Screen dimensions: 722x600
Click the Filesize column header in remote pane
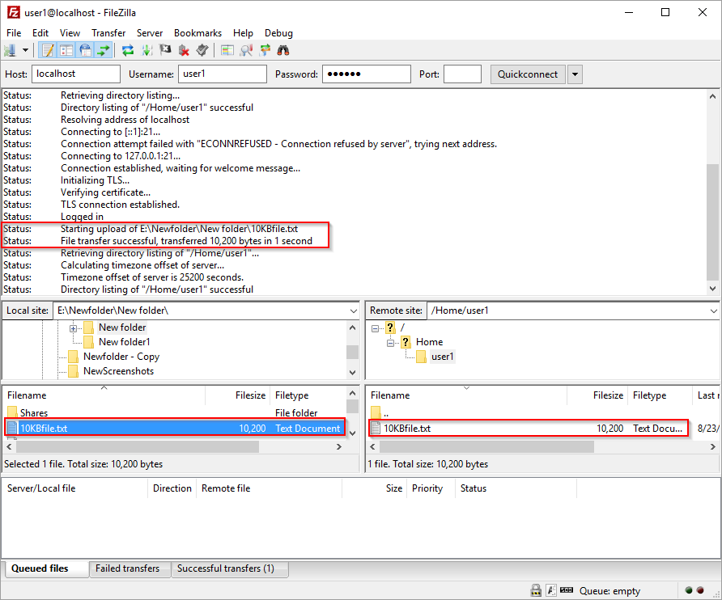point(608,395)
